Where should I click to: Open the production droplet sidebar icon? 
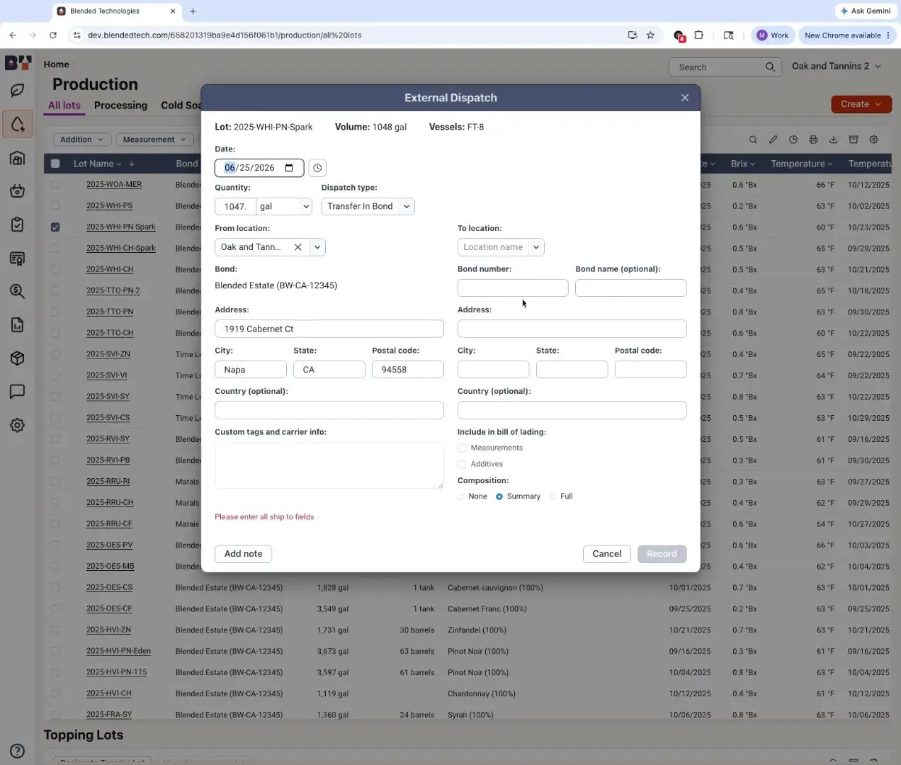pos(18,125)
